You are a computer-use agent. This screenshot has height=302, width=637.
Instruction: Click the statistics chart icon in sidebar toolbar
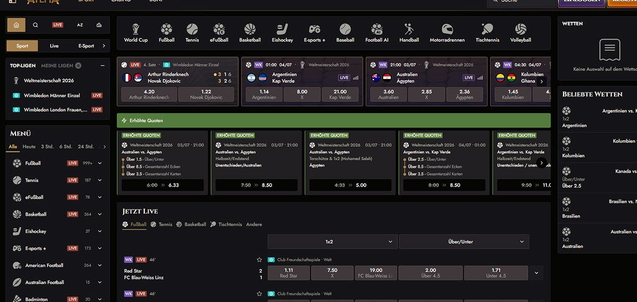point(99,25)
